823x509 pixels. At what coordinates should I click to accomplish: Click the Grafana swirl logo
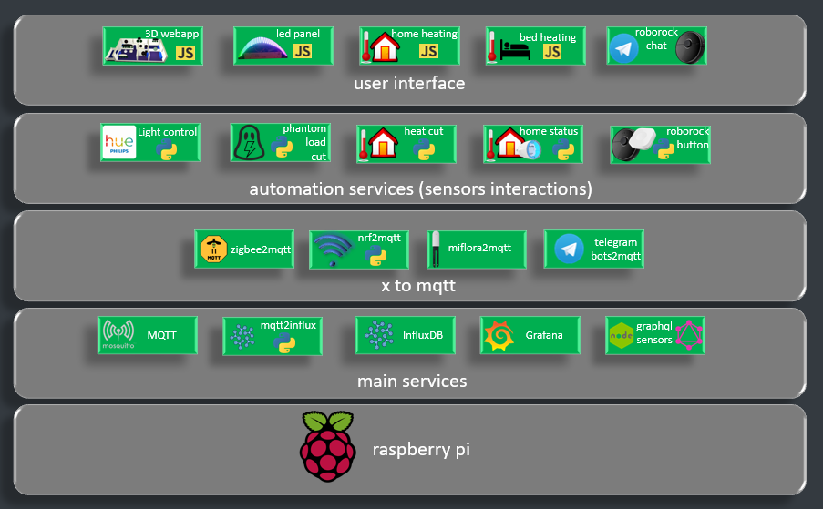click(499, 335)
